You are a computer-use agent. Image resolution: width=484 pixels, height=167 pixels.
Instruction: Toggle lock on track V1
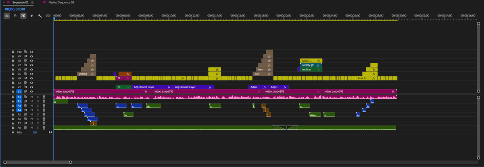click(13, 91)
